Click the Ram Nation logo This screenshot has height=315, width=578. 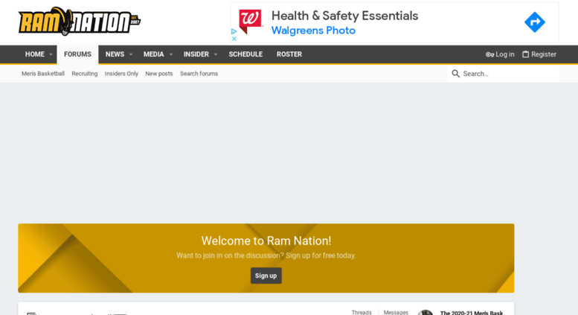[80, 22]
